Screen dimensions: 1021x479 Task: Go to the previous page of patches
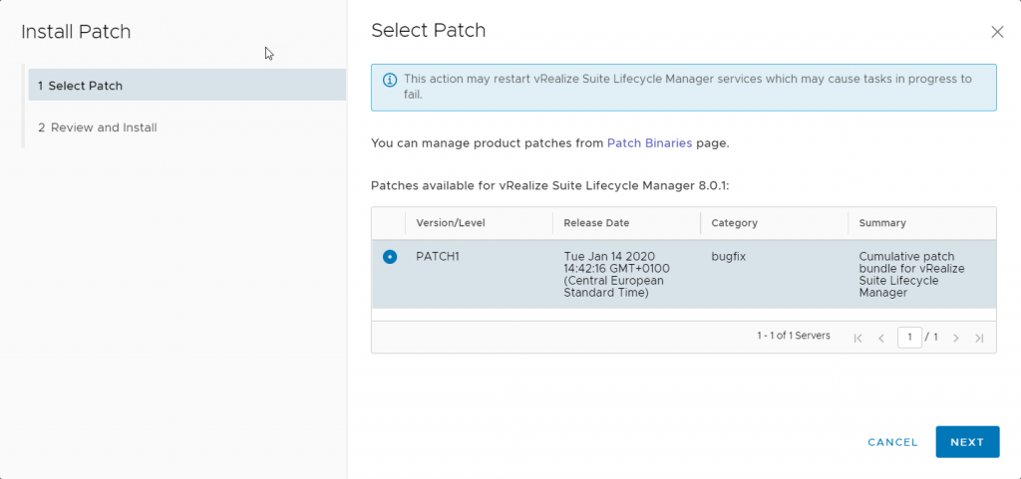(x=881, y=338)
